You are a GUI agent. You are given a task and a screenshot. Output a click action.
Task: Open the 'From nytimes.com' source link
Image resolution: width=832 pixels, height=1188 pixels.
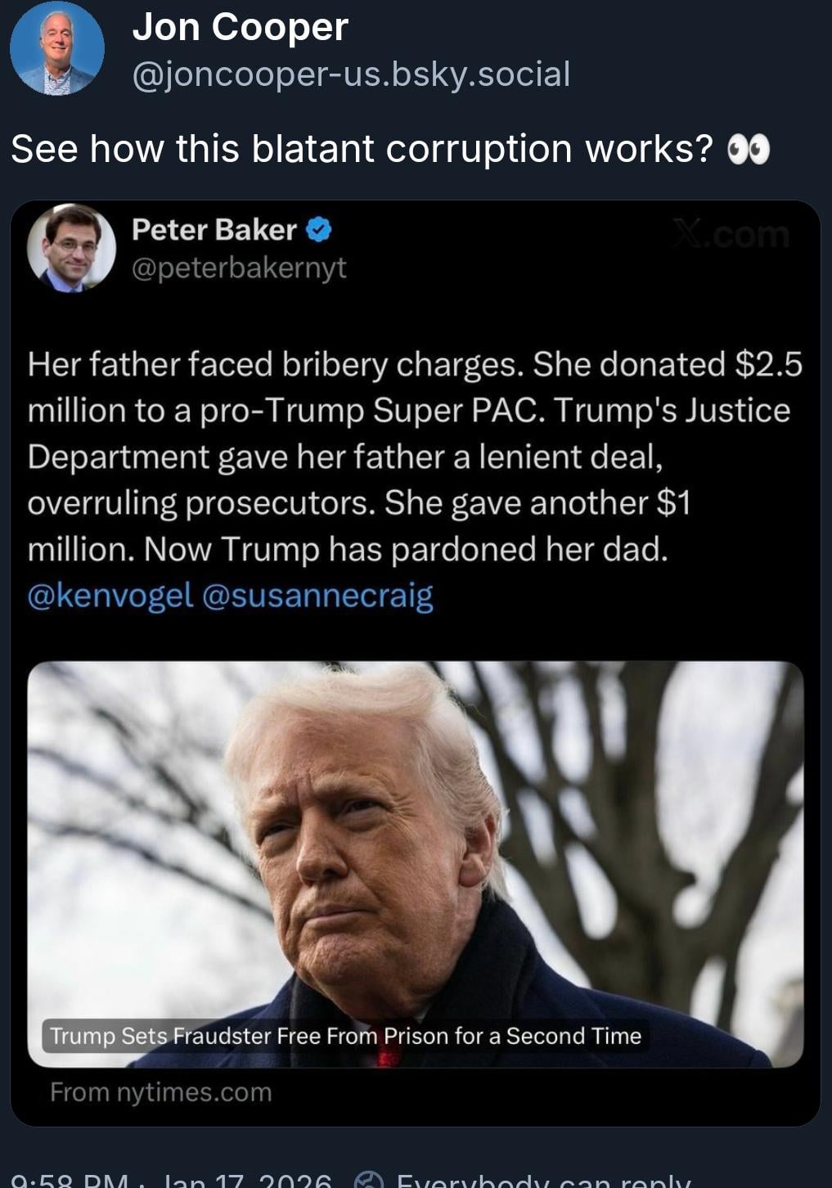click(160, 1092)
